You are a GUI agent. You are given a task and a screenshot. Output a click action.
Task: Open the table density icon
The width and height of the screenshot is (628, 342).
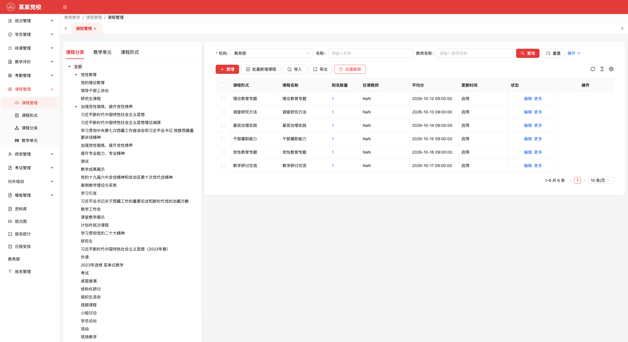602,69
